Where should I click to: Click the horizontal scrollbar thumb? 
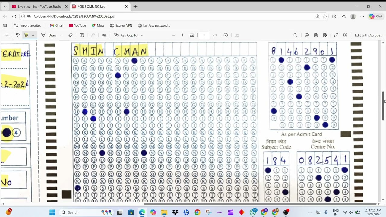(x=260, y=203)
